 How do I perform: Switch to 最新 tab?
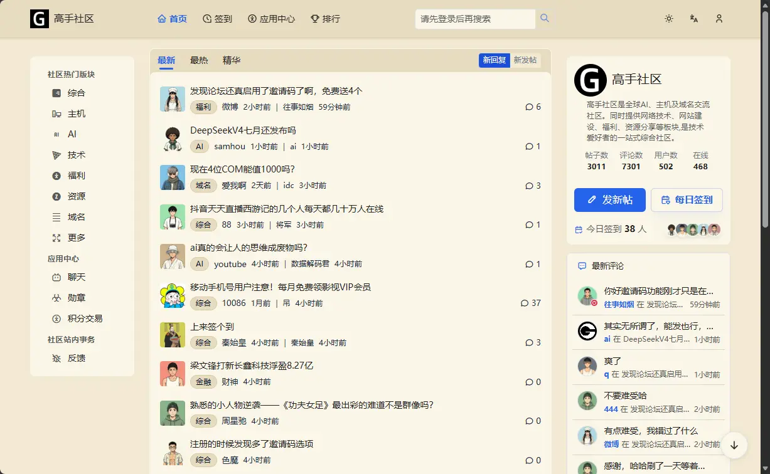point(166,60)
